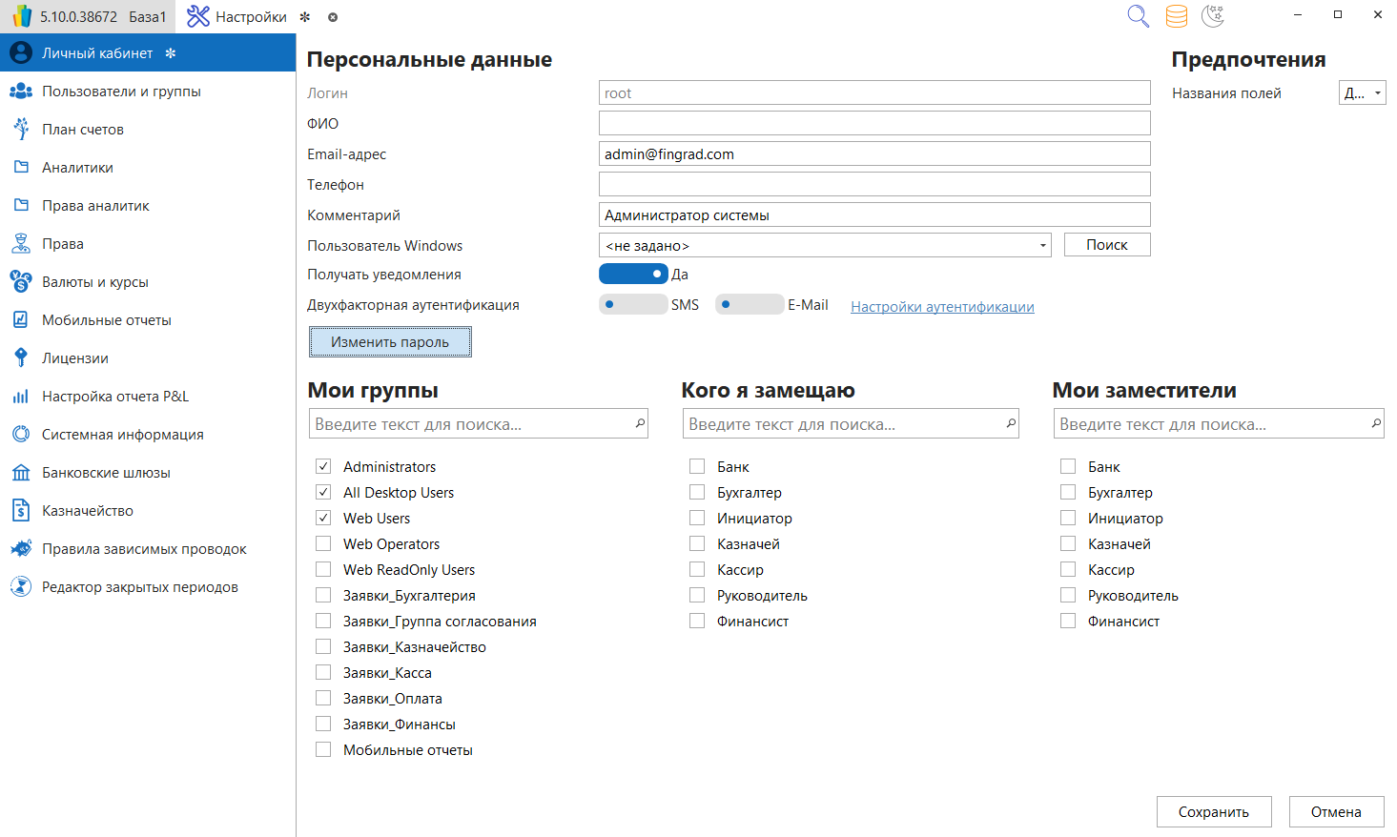1397x837 pixels.
Task: Toggle the Получать уведомления switch
Action: pos(632,275)
